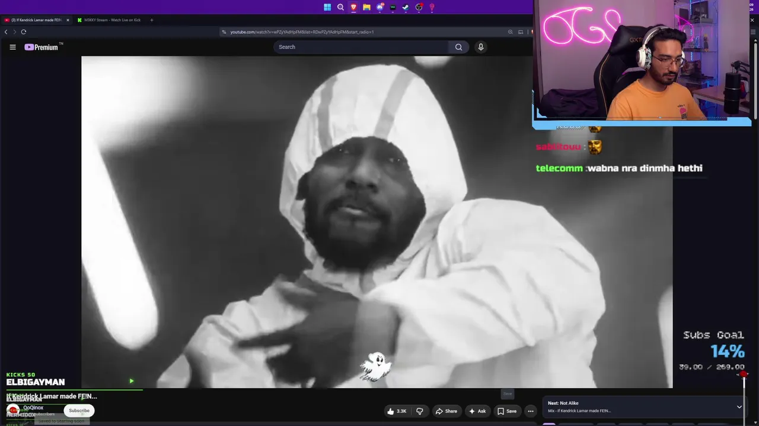Switch to the M3KKY Stream Kick tab
This screenshot has height=426, width=759.
[110, 20]
